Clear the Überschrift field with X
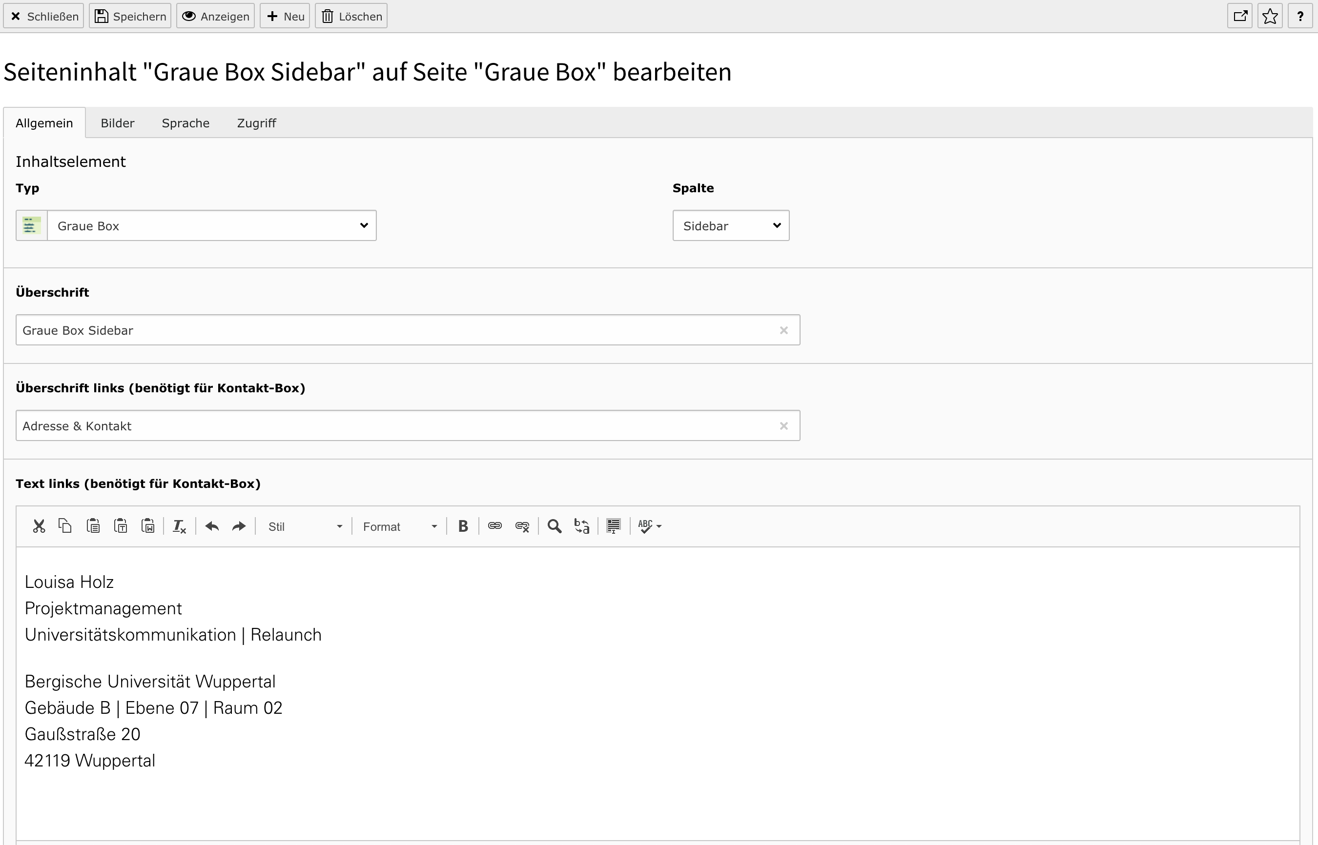 coord(784,330)
